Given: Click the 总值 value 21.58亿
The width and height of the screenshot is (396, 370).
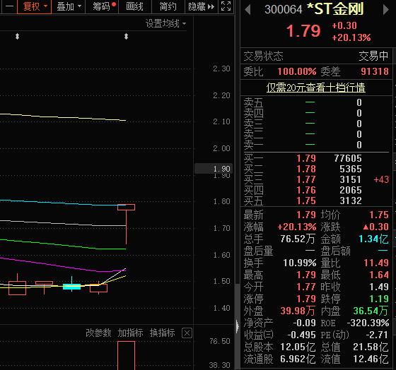Looking at the screenshot, I should pos(371,347).
